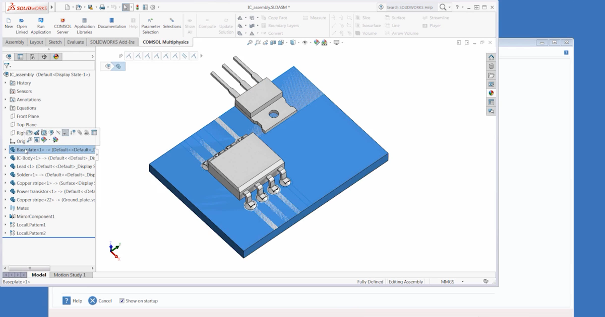Expand the History tree item
This screenshot has height=317, width=605.
(x=5, y=83)
